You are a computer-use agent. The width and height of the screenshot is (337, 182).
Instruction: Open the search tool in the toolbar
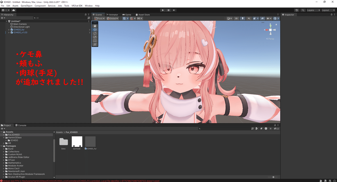[303, 10]
